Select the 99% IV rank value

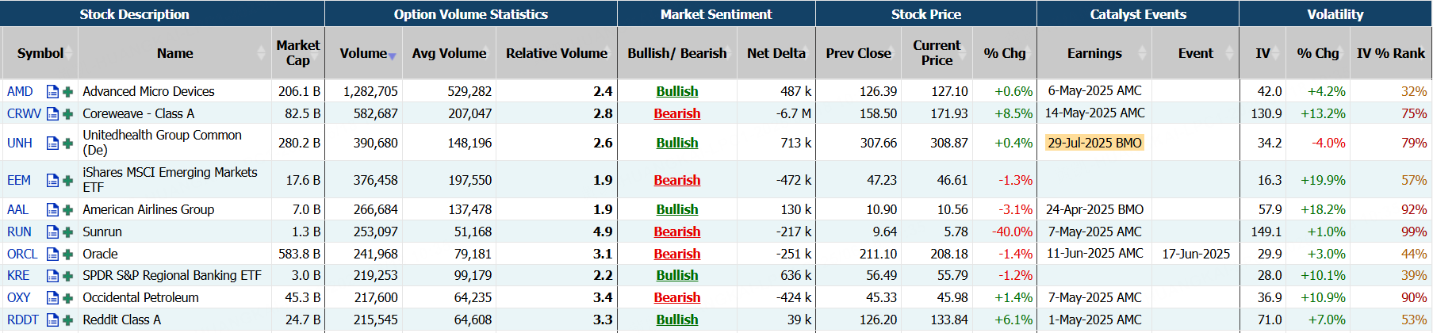point(1414,232)
